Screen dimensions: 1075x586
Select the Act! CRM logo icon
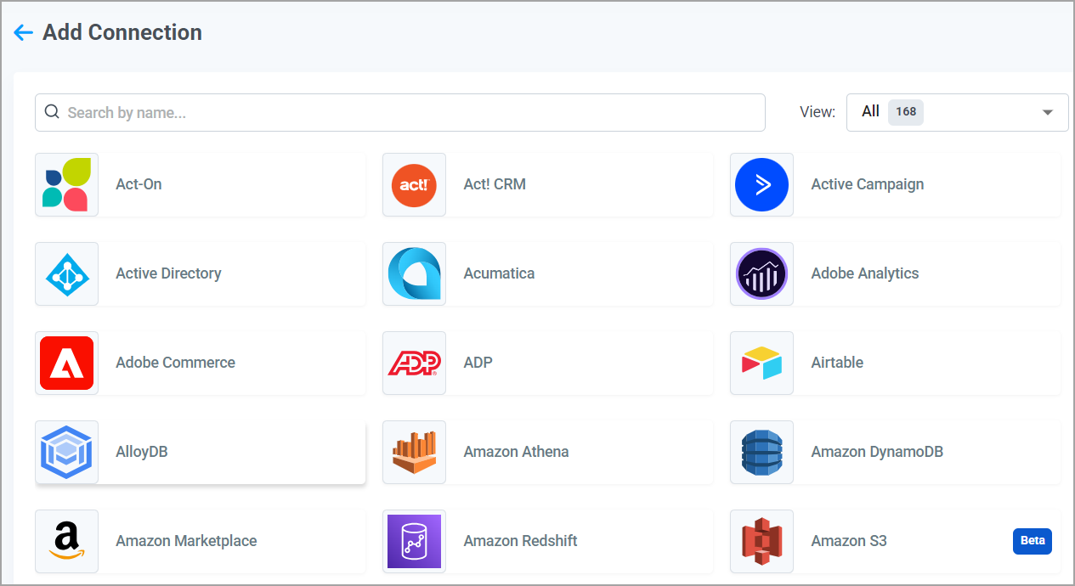(414, 184)
